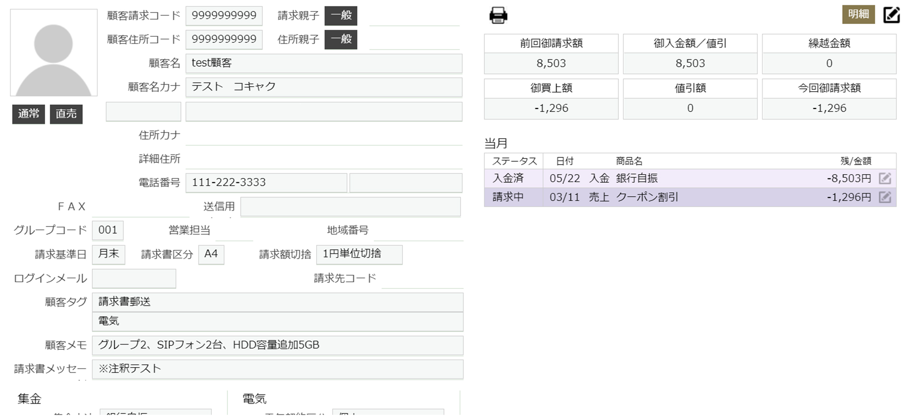This screenshot has height=416, width=911.
Task: Edit the クーポン割引 row icon
Action: 885,197
